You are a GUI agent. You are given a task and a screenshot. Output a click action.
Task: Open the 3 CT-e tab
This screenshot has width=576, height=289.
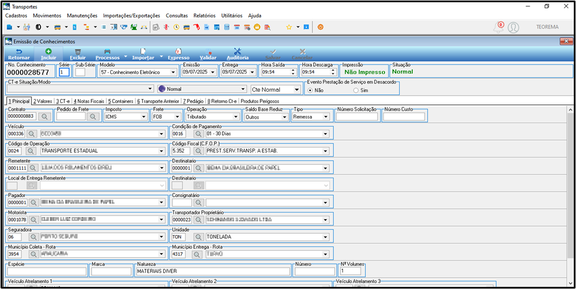coord(63,101)
